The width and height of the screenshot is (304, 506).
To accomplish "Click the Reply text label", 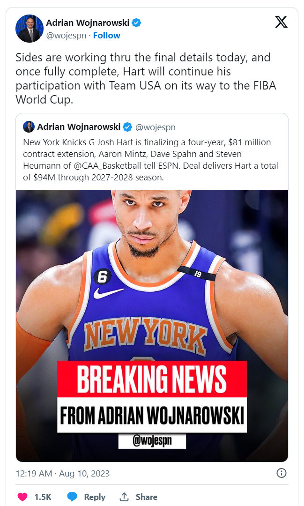I will 95,497.
